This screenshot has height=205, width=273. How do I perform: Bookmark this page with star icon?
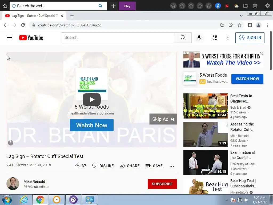(239, 25)
